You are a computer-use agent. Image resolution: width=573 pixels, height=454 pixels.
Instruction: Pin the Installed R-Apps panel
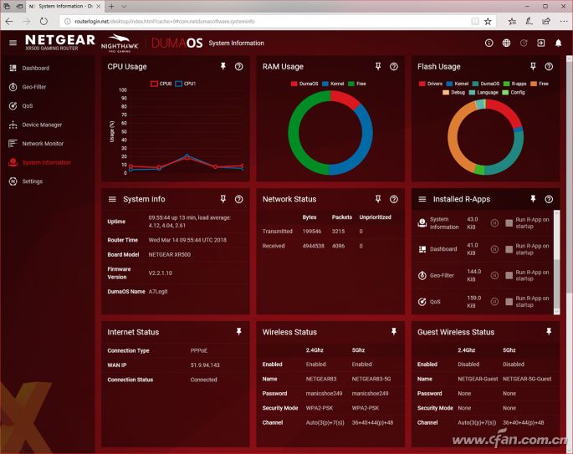pyautogui.click(x=533, y=199)
